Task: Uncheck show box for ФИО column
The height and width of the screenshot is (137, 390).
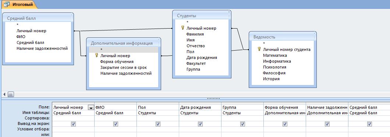Action: 116,124
